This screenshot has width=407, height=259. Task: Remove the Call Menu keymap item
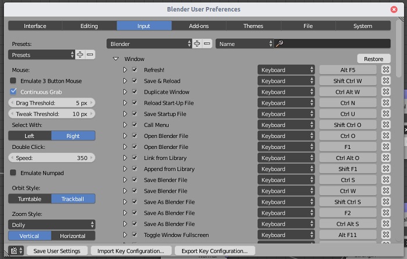click(385, 125)
